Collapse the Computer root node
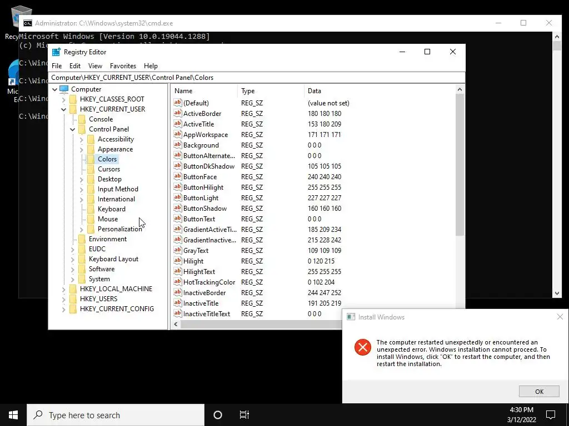This screenshot has width=569, height=426. pos(55,89)
